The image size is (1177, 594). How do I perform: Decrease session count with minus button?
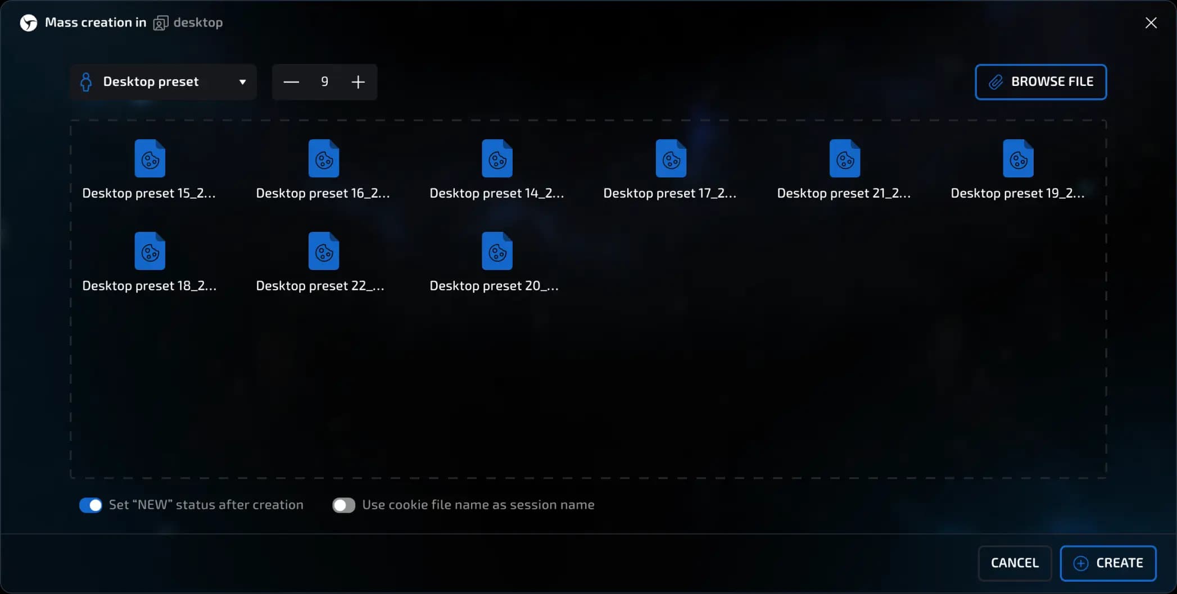[x=291, y=82]
